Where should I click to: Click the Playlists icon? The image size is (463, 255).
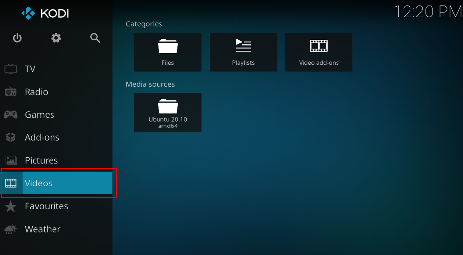(243, 45)
